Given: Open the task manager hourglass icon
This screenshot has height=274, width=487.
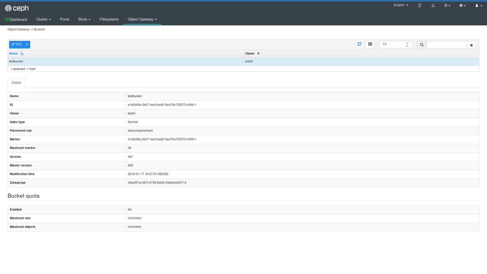Looking at the screenshot, I should click(420, 6).
